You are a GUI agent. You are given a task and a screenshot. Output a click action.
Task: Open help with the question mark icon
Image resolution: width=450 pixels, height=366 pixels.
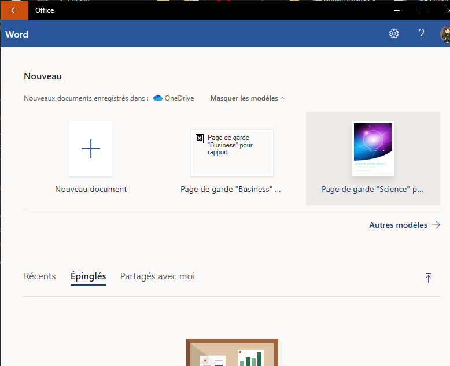click(421, 34)
